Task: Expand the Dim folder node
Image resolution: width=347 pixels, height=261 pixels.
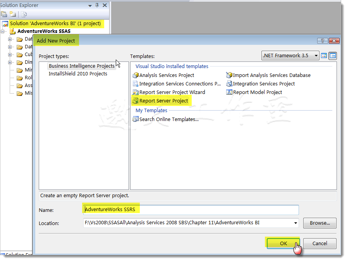Action: [10, 62]
